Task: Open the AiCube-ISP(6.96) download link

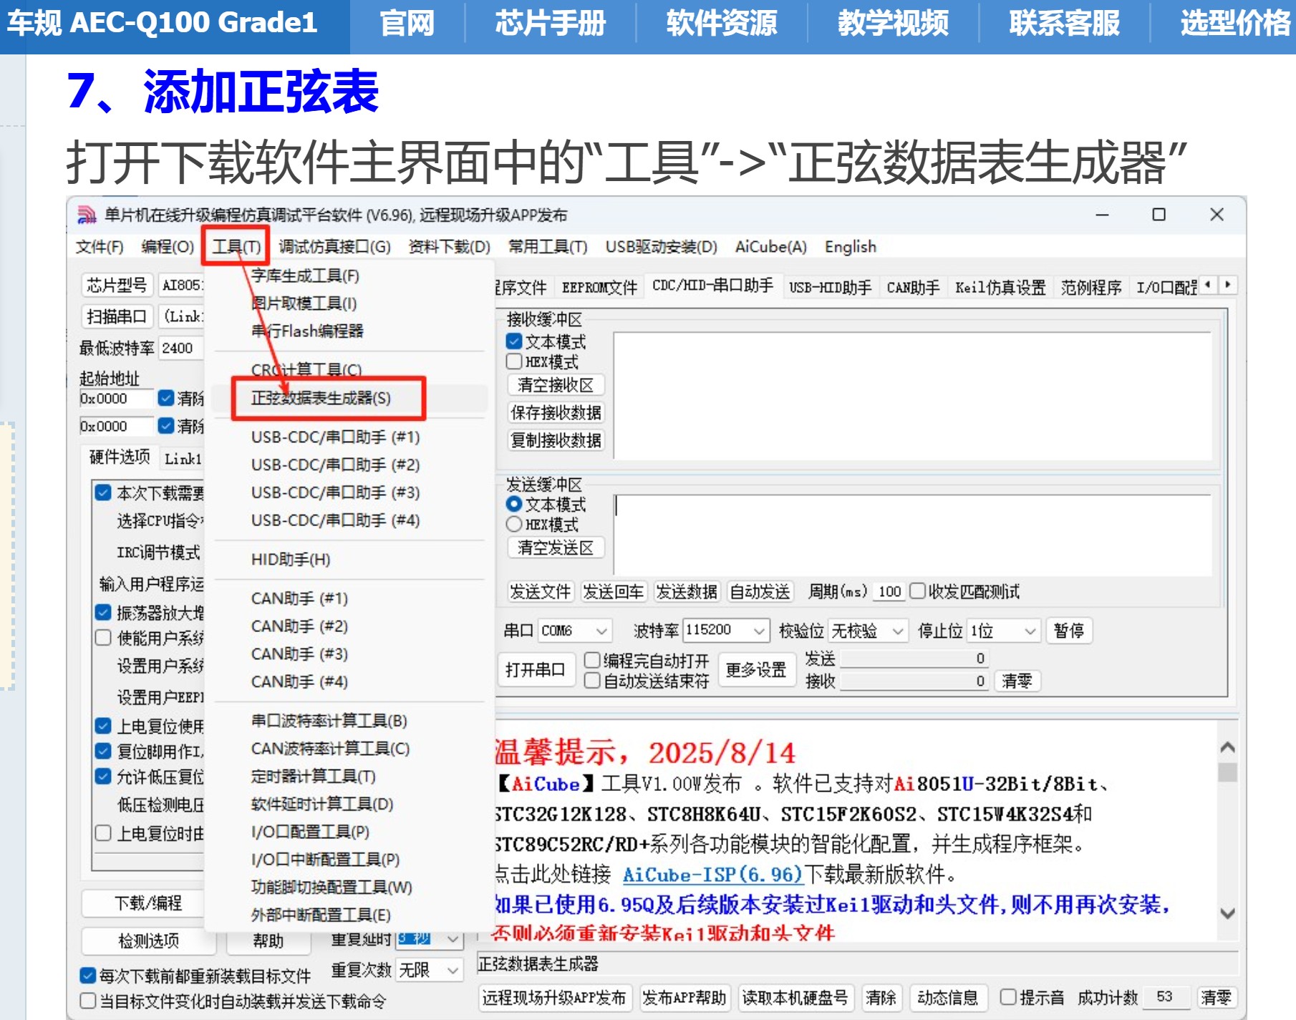Action: point(712,875)
